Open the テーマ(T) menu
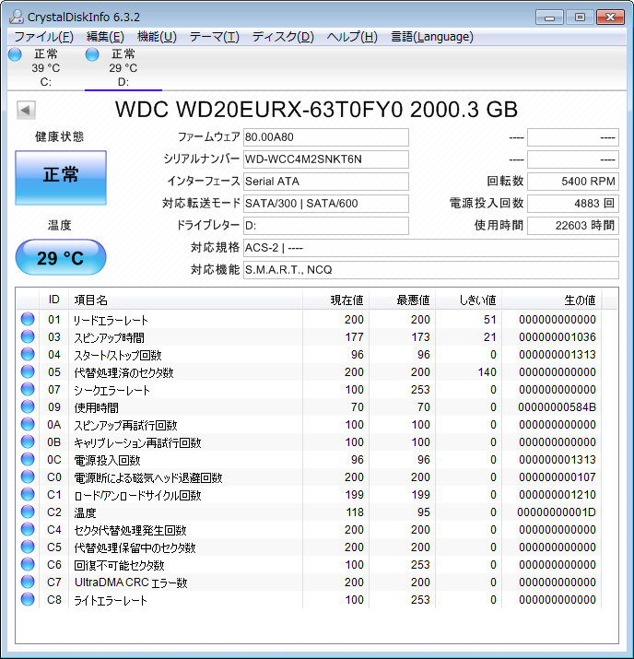This screenshot has height=659, width=634. click(x=214, y=37)
